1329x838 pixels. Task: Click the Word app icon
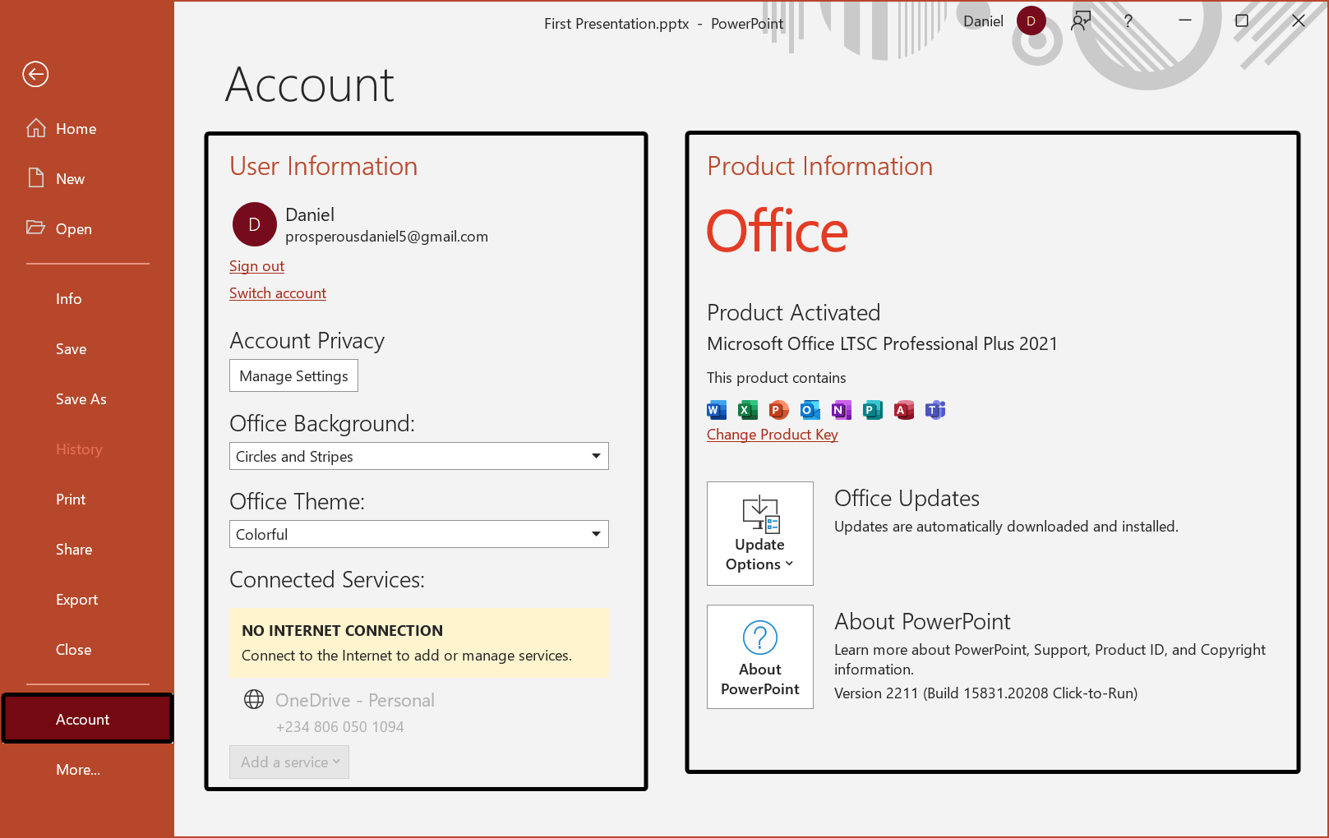(716, 410)
